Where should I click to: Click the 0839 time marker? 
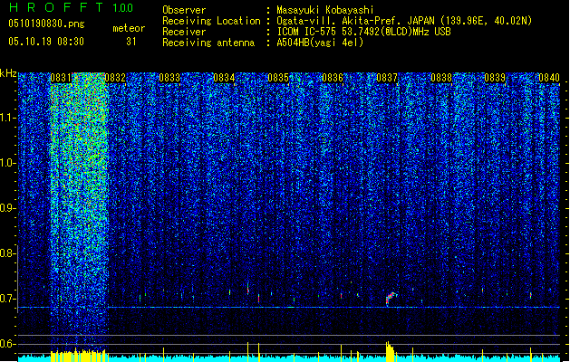click(495, 78)
